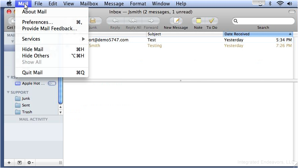The image size is (298, 168).
Task: Click the toolbar toggle pill button
Action: [292, 12]
